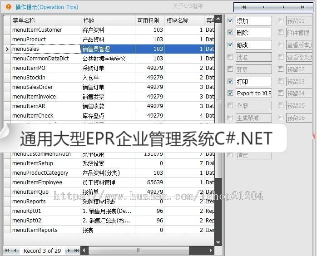Click the 销售员管理 highlighted cell
This screenshot has height=256, width=317.
click(x=108, y=49)
